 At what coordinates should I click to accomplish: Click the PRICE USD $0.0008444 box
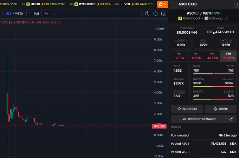187,31
